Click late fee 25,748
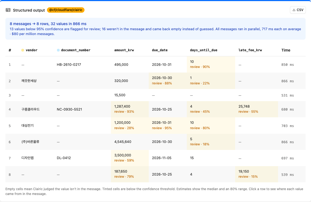The height and width of the screenshot is (202, 311). click(244, 107)
